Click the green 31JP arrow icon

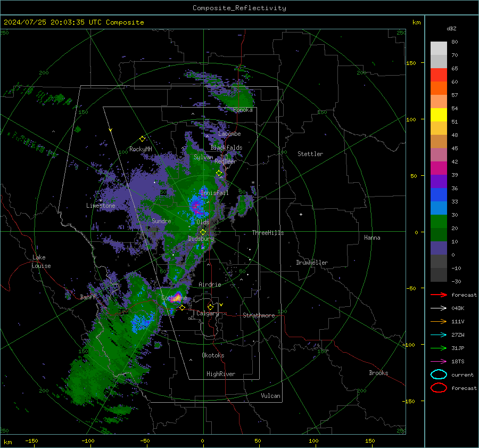439,348
